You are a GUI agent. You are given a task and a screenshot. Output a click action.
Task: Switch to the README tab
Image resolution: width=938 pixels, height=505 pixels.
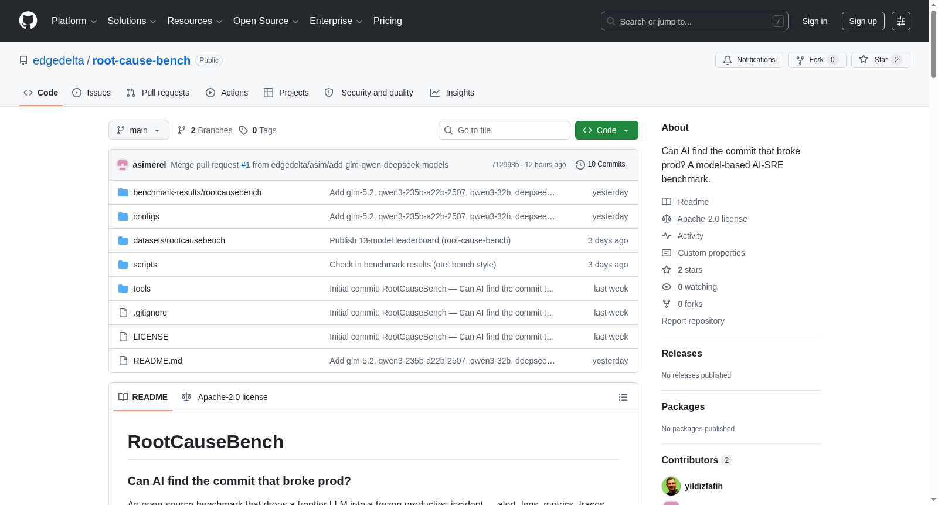tap(143, 397)
